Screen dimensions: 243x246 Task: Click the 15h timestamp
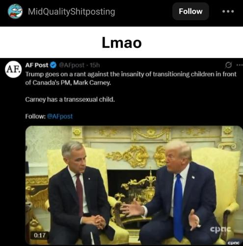[x=95, y=65]
